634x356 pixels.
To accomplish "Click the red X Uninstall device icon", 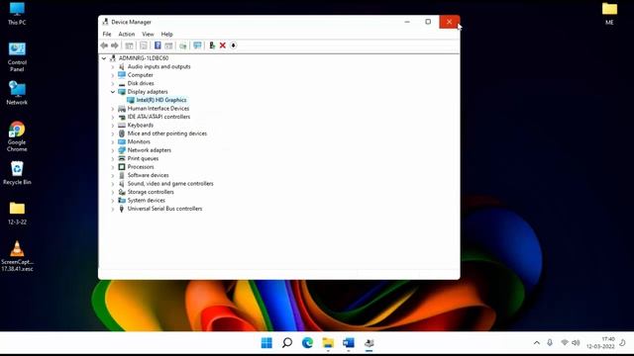I will pyautogui.click(x=222, y=45).
